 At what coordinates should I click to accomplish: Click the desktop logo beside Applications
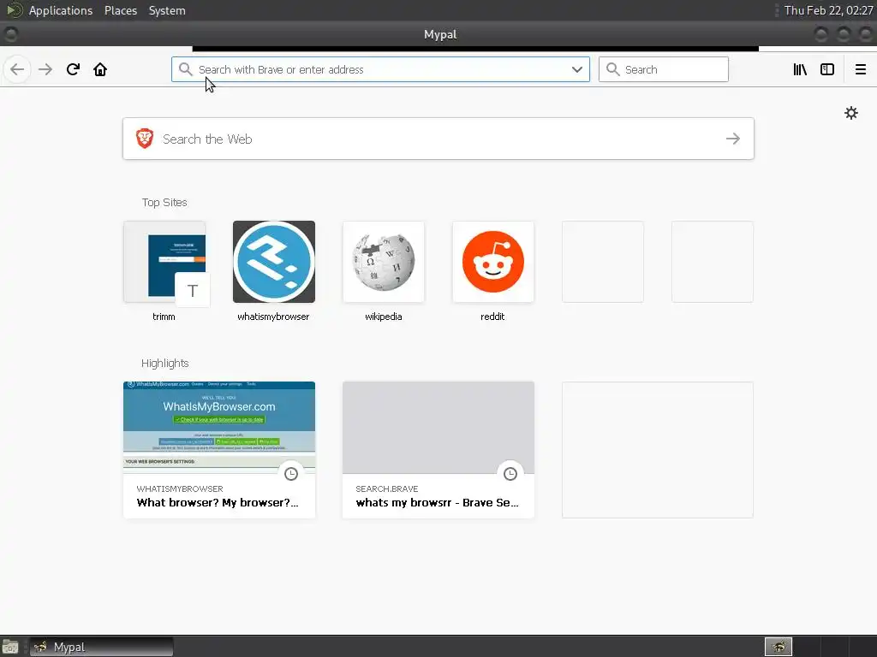click(x=14, y=10)
